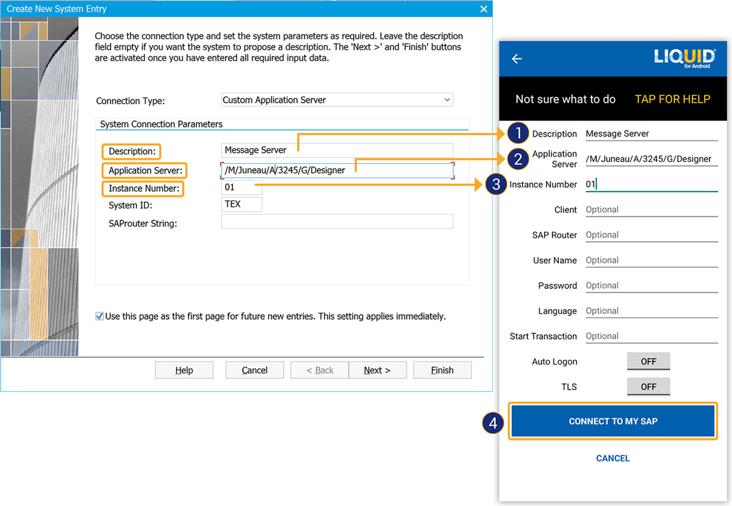This screenshot has width=732, height=506.
Task: Tap the LIQUID for Android logo
Action: 684,59
